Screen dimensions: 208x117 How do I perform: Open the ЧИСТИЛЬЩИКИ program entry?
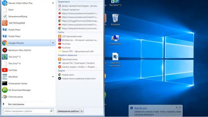pyautogui.click(x=28, y=23)
